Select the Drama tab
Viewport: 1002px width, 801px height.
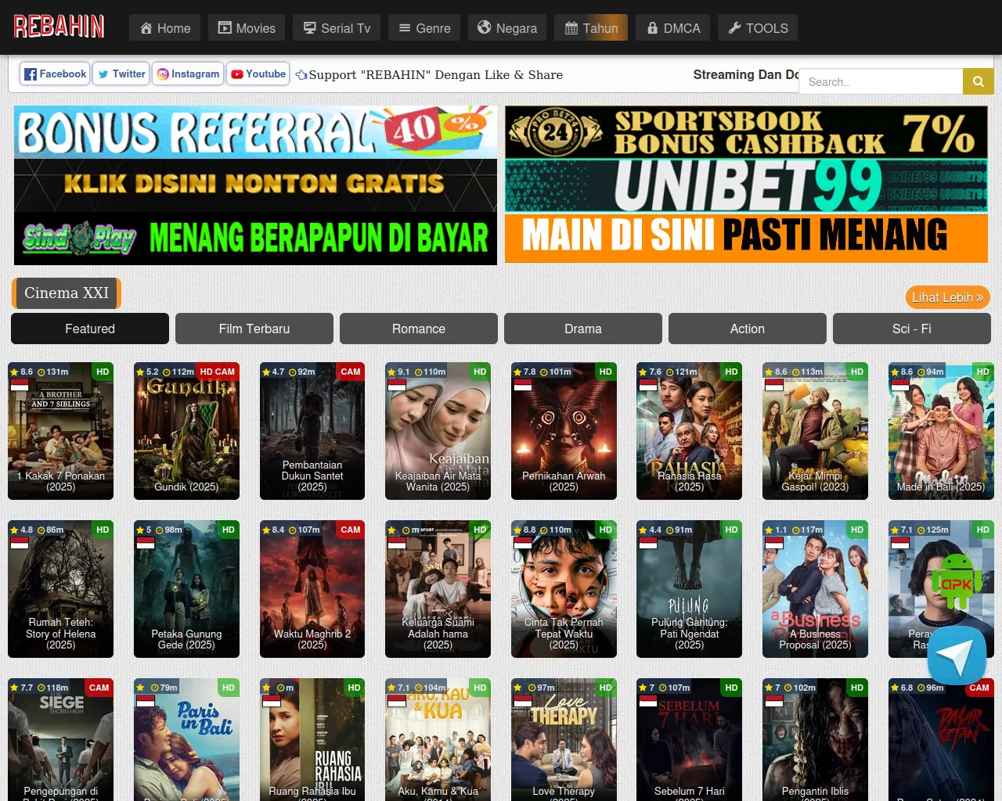pos(583,329)
